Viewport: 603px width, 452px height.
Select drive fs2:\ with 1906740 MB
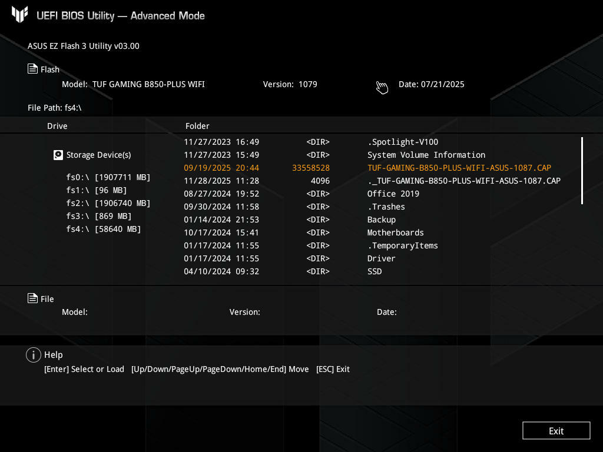108,203
